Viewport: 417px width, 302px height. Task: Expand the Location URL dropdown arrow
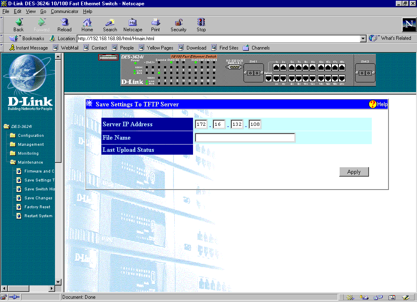[x=363, y=39]
